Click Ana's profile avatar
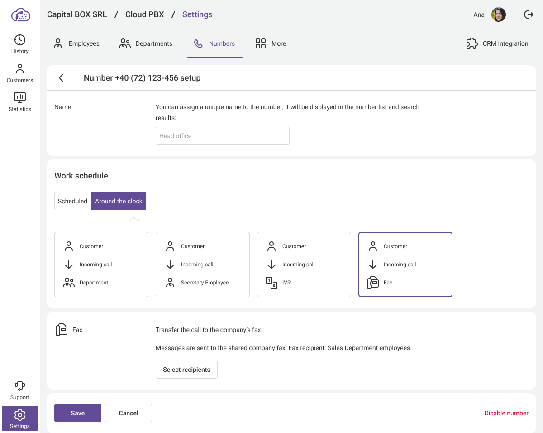543x433 pixels. tap(499, 14)
